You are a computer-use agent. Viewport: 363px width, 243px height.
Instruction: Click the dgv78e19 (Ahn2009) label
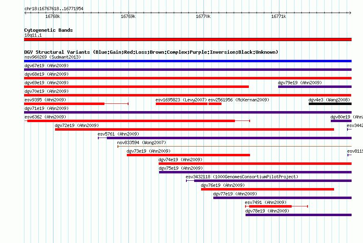click(267, 211)
